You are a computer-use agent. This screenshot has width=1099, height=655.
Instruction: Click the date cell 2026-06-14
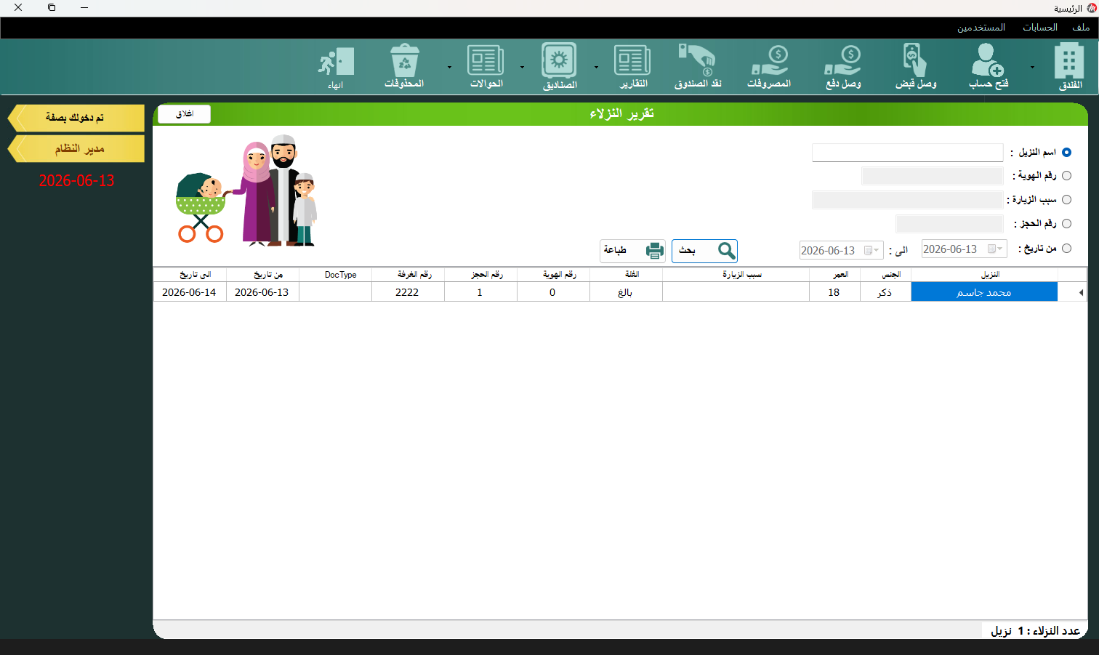pyautogui.click(x=190, y=292)
